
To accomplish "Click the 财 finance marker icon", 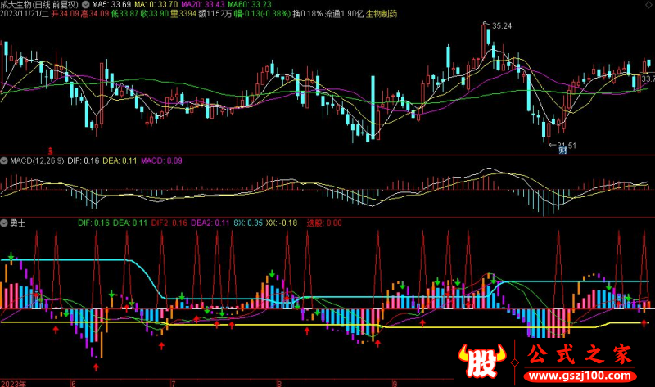I will point(563,150).
